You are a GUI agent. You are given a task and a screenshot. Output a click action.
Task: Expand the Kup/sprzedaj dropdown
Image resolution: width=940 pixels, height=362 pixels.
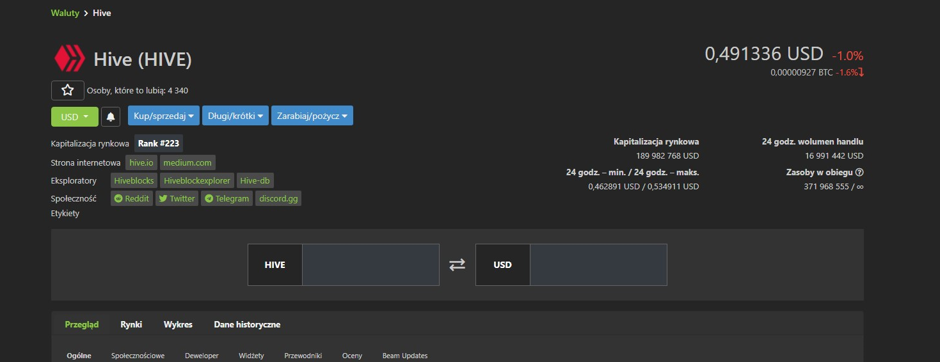[164, 116]
